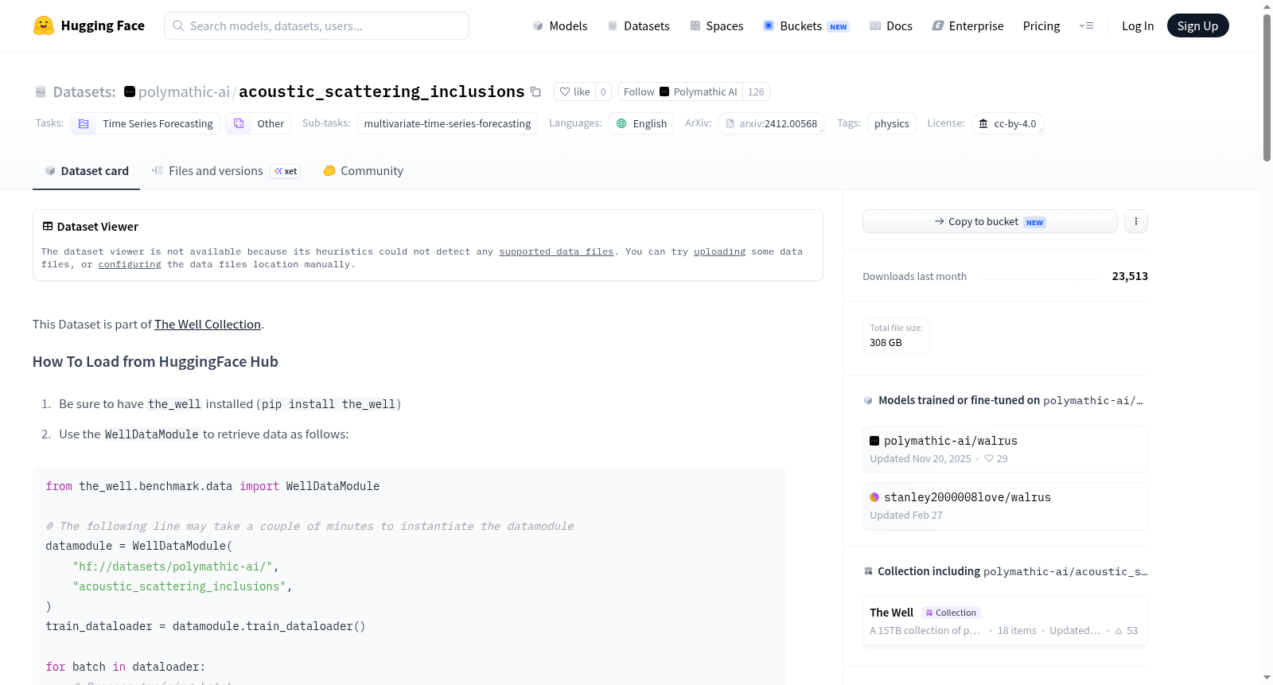Click the Sign Up button
Viewport: 1273px width, 685px height.
coord(1198,25)
